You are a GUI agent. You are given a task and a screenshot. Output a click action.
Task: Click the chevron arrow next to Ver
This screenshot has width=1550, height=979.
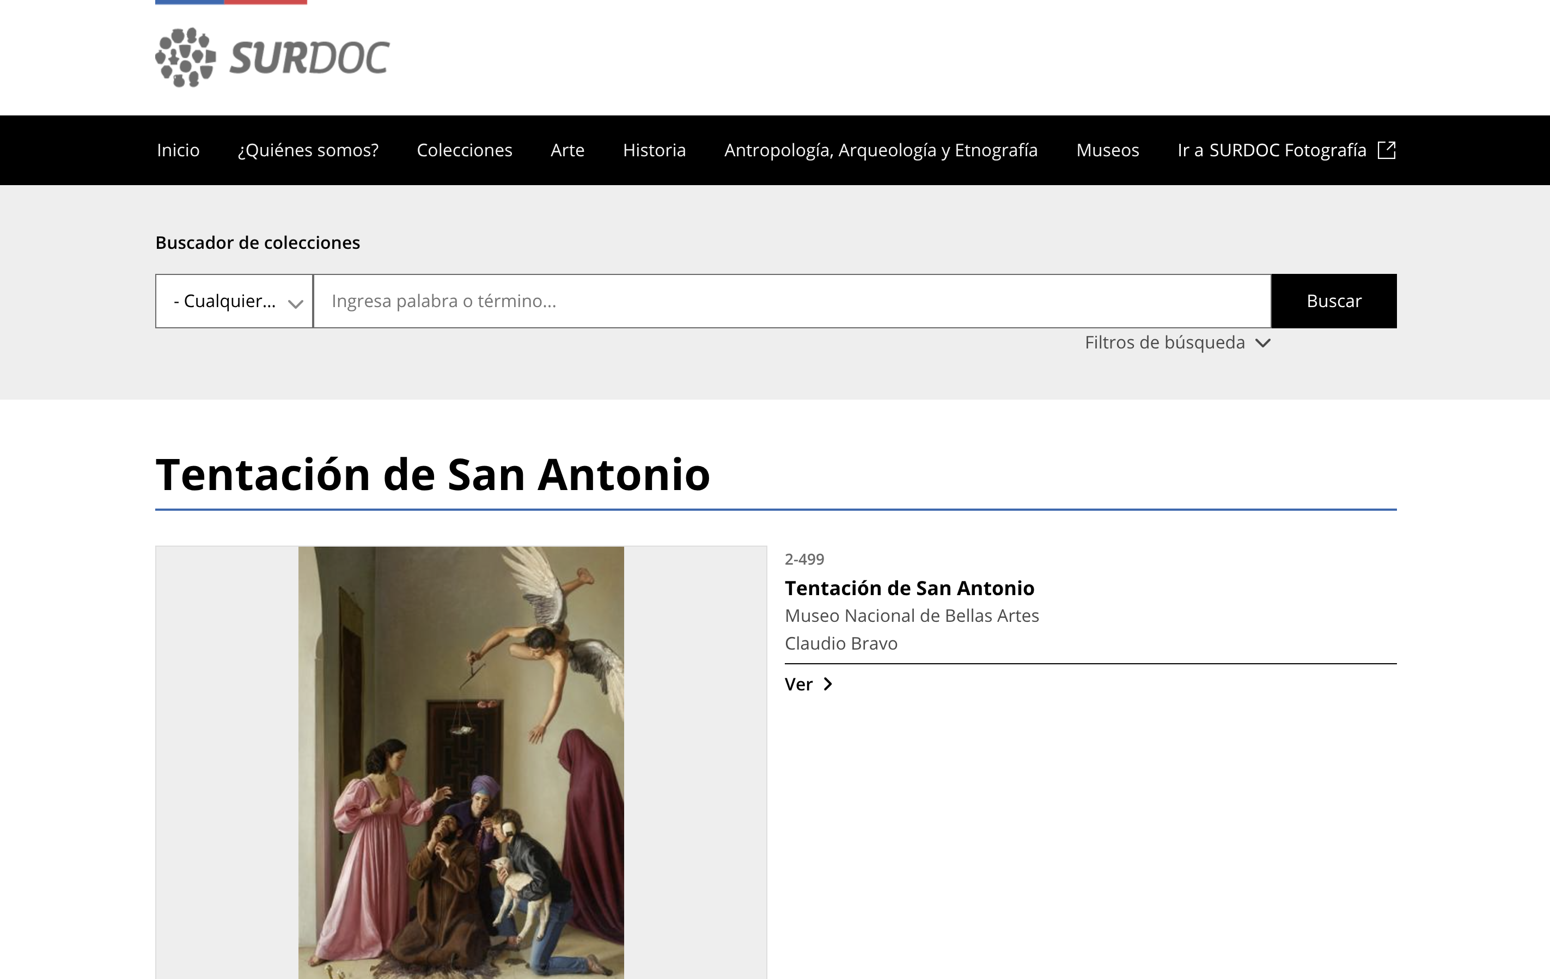click(828, 684)
